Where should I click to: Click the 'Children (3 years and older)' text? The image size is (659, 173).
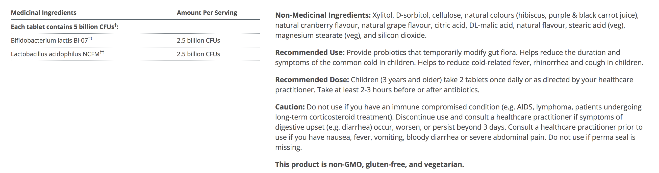click(396, 80)
